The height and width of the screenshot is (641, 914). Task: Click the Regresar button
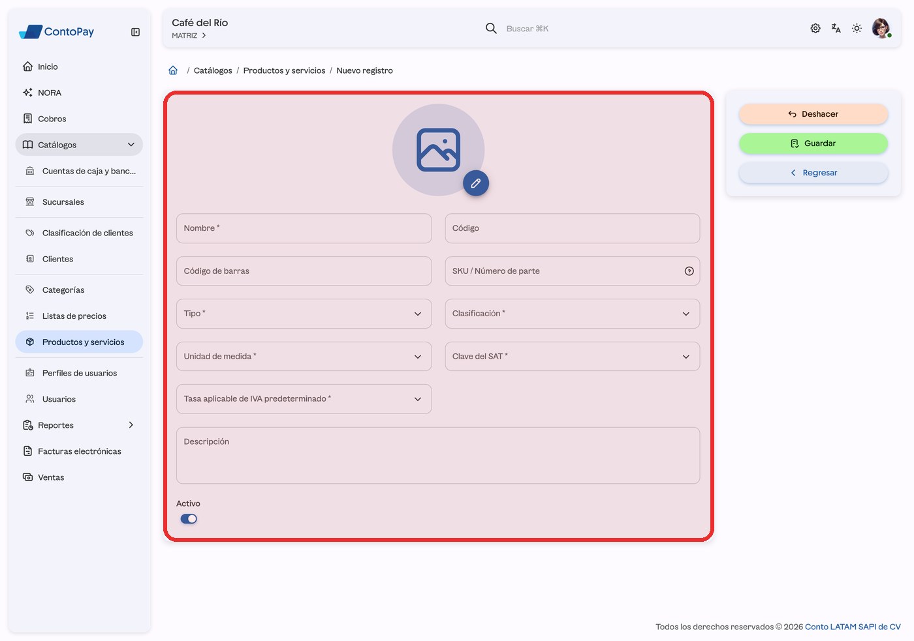(x=813, y=173)
